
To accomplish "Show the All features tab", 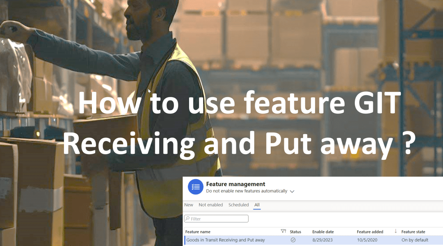I will [x=257, y=205].
